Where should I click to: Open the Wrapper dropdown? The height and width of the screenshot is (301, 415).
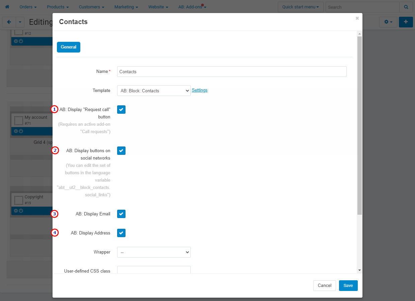[x=154, y=252]
